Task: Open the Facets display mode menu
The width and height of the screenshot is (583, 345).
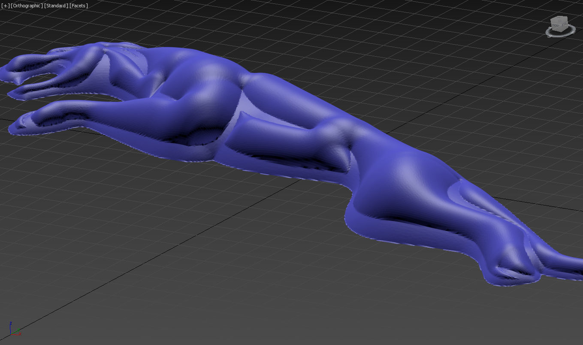Action: pos(78,6)
